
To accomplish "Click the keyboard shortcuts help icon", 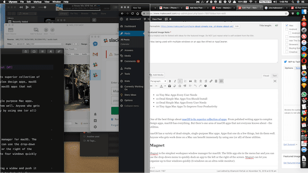I will point(205,86).
